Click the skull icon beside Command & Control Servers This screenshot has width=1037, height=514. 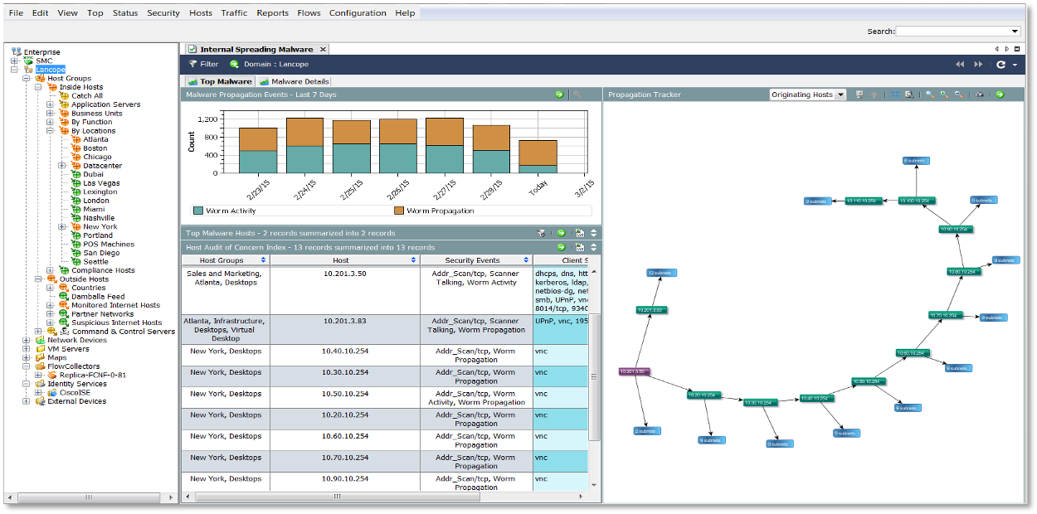click(65, 332)
